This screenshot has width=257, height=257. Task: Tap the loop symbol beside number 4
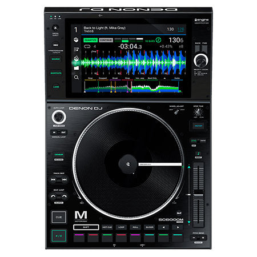pyautogui.click(x=87, y=46)
